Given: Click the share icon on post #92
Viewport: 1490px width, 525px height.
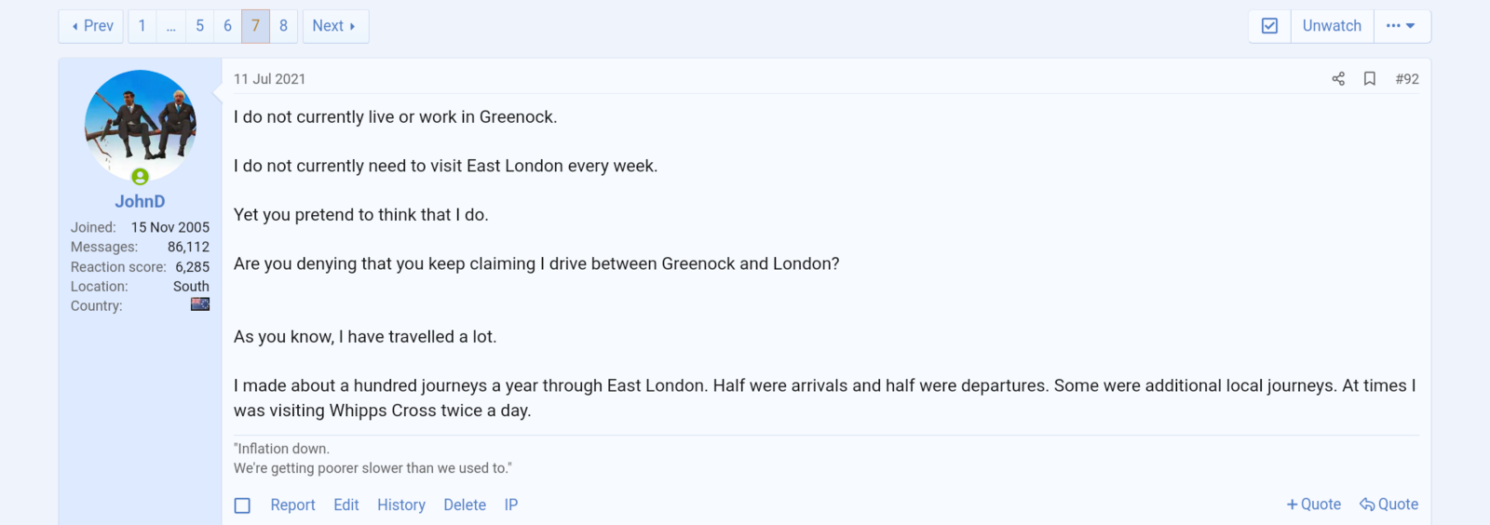Looking at the screenshot, I should coord(1338,79).
